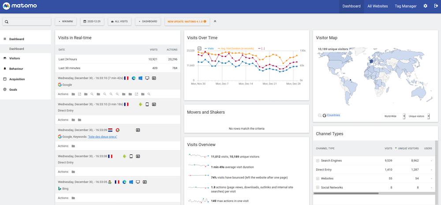
Task: Click the 'Last 24 hours' row
Action: 118,59
